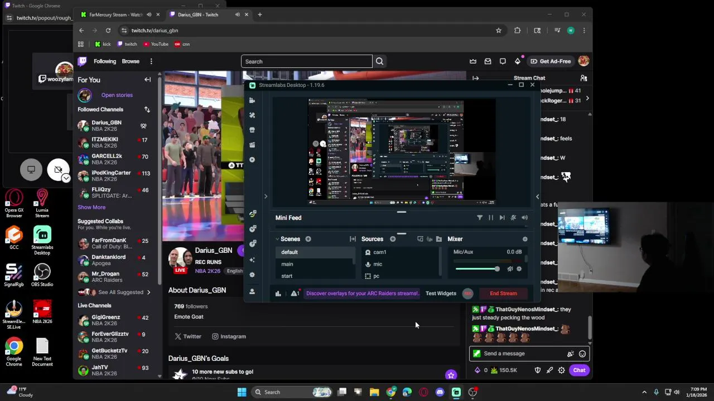Open the Following tab on Twitch
The width and height of the screenshot is (714, 401).
click(105, 61)
